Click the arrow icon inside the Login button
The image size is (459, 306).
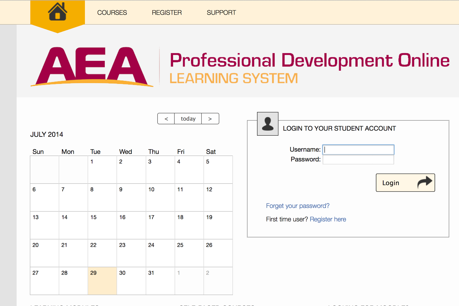[x=425, y=182]
